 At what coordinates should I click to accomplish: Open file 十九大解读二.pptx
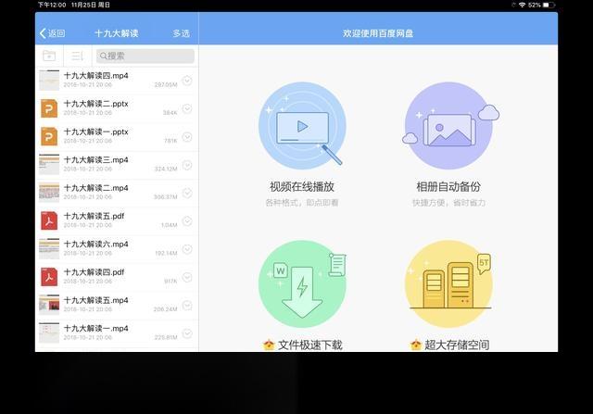(x=117, y=109)
